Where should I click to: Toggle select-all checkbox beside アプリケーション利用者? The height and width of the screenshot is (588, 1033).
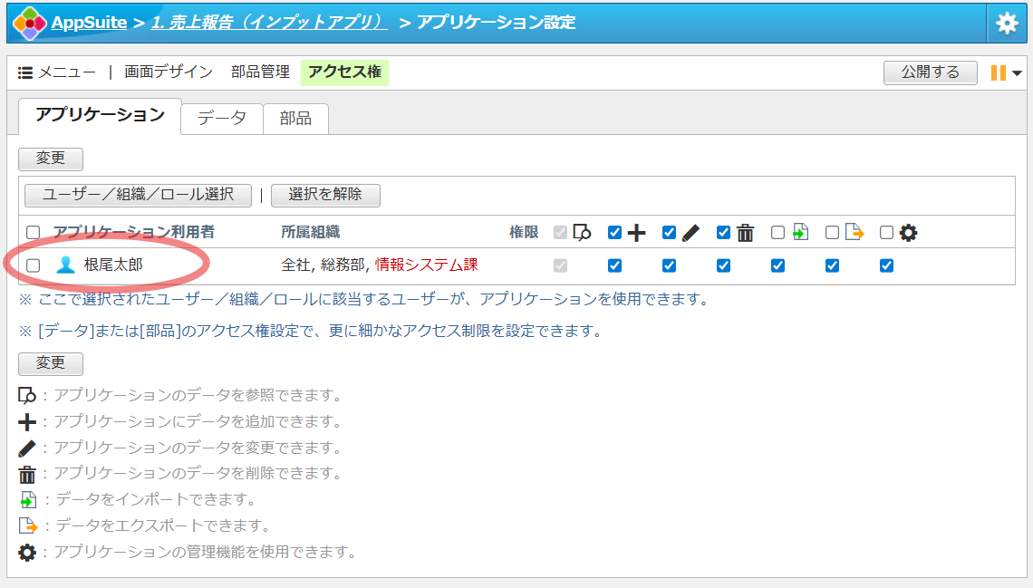tap(34, 233)
